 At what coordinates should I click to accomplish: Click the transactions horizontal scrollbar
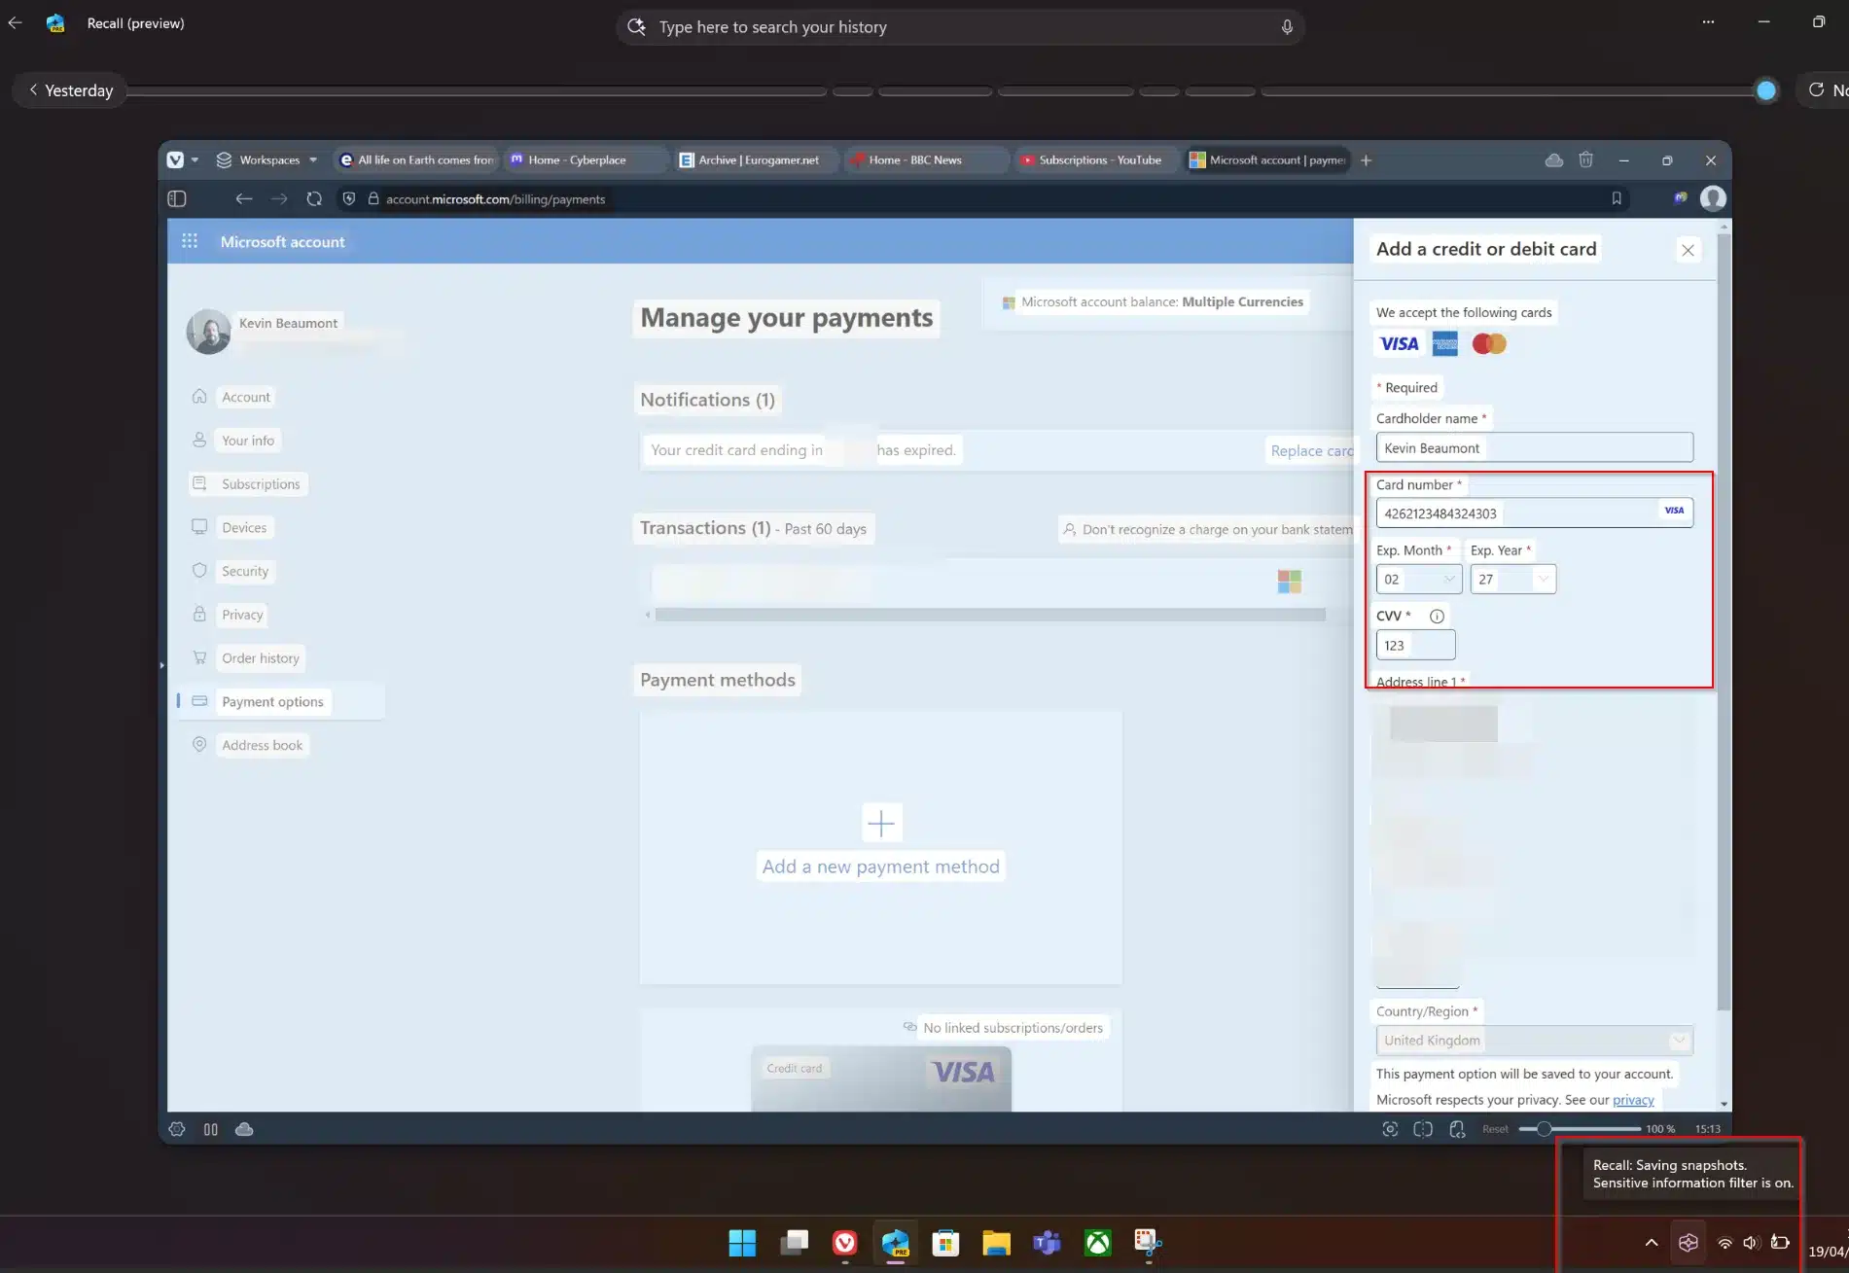tap(989, 615)
